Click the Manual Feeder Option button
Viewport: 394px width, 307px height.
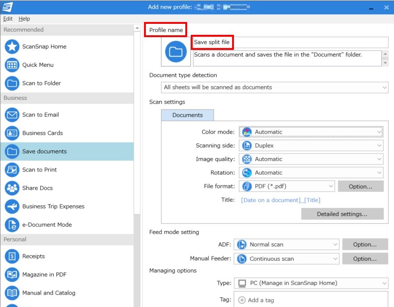pyautogui.click(x=365, y=259)
